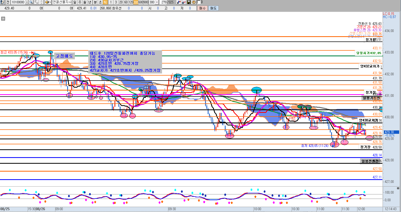Open the tick interval 300 dropdown

click(x=157, y=2)
